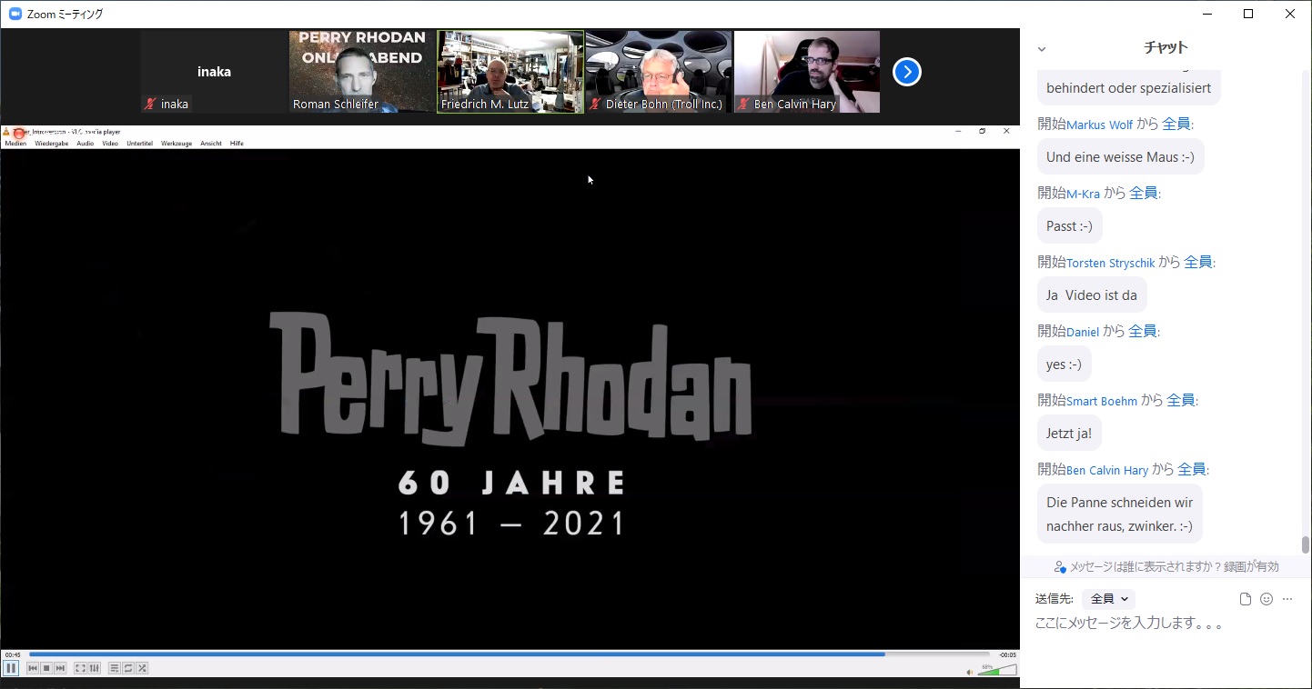The width and height of the screenshot is (1312, 689).
Task: Collapse chat panel with chevron arrow
Action: pos(1042,49)
